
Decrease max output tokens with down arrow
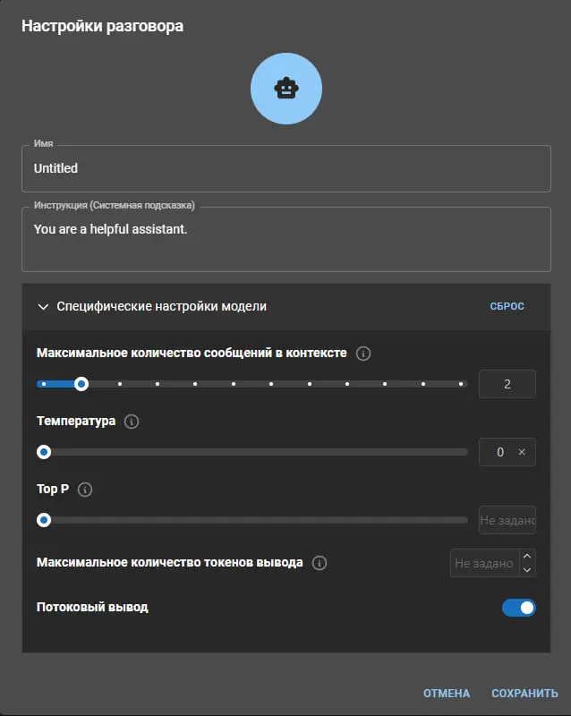point(527,570)
